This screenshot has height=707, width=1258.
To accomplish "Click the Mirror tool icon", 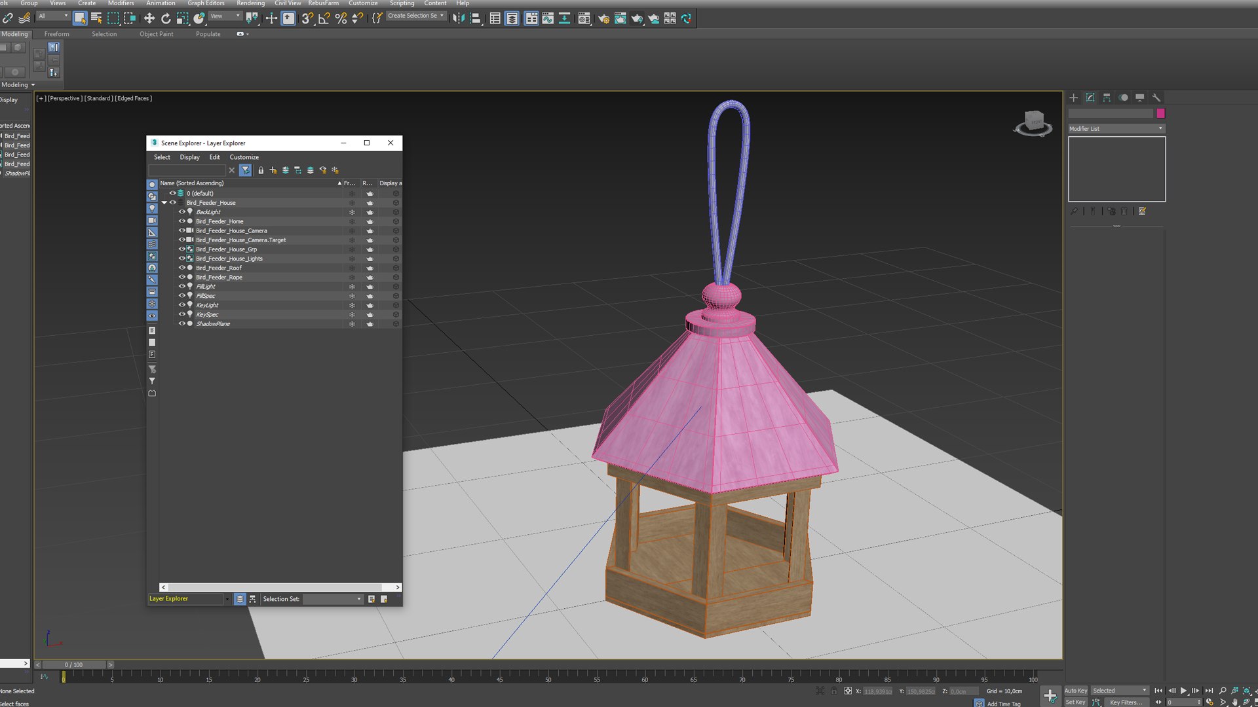I will pyautogui.click(x=459, y=18).
